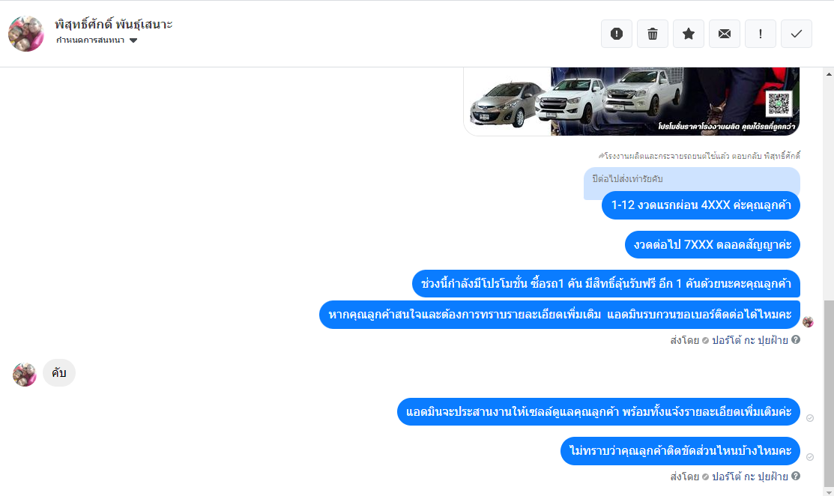
Task: Select message 1-12 งวดแรกผ่อน 4XXX
Action: [701, 205]
